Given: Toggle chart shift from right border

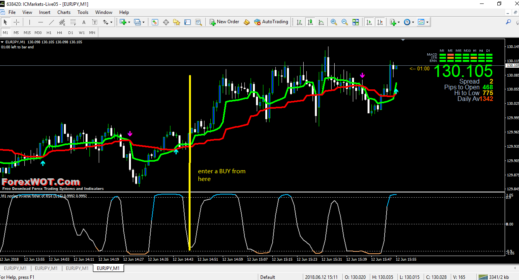Looking at the screenshot, I should click(x=380, y=22).
